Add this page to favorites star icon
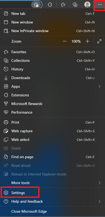This screenshot has width=105, height=217. pyautogui.click(x=36, y=5)
